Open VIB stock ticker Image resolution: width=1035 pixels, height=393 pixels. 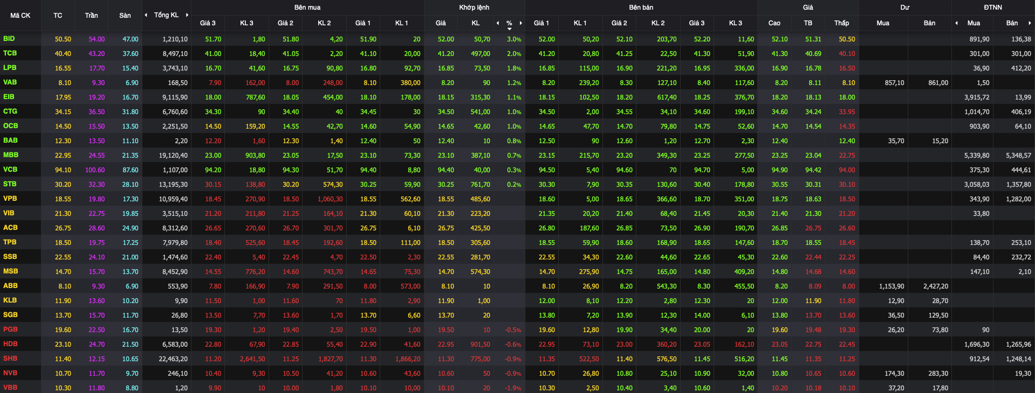(9, 213)
